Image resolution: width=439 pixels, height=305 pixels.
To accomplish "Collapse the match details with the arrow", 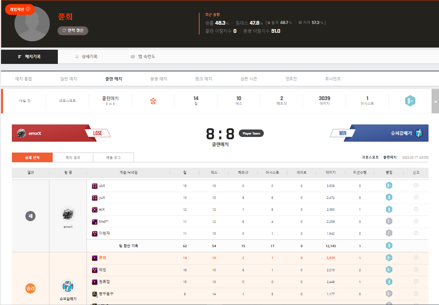I will click(435, 101).
